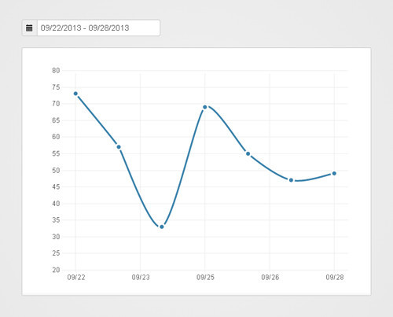This screenshot has height=317, width=393.
Task: Click the 35 y-axis label
Action: click(x=56, y=220)
